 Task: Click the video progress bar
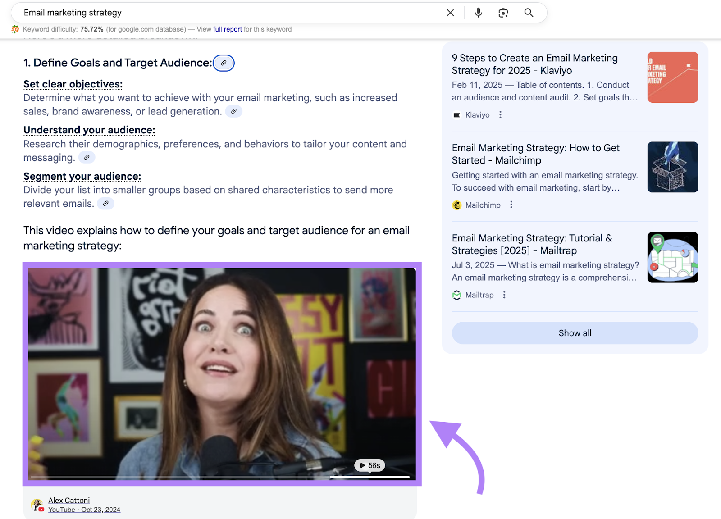(x=220, y=477)
